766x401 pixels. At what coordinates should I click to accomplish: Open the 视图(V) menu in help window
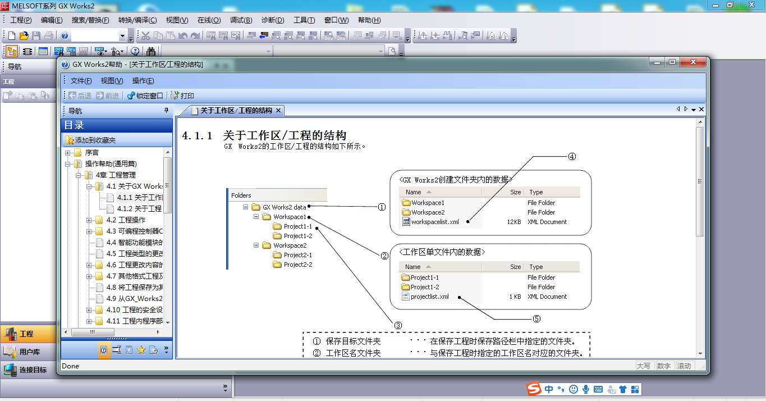pyautogui.click(x=112, y=81)
